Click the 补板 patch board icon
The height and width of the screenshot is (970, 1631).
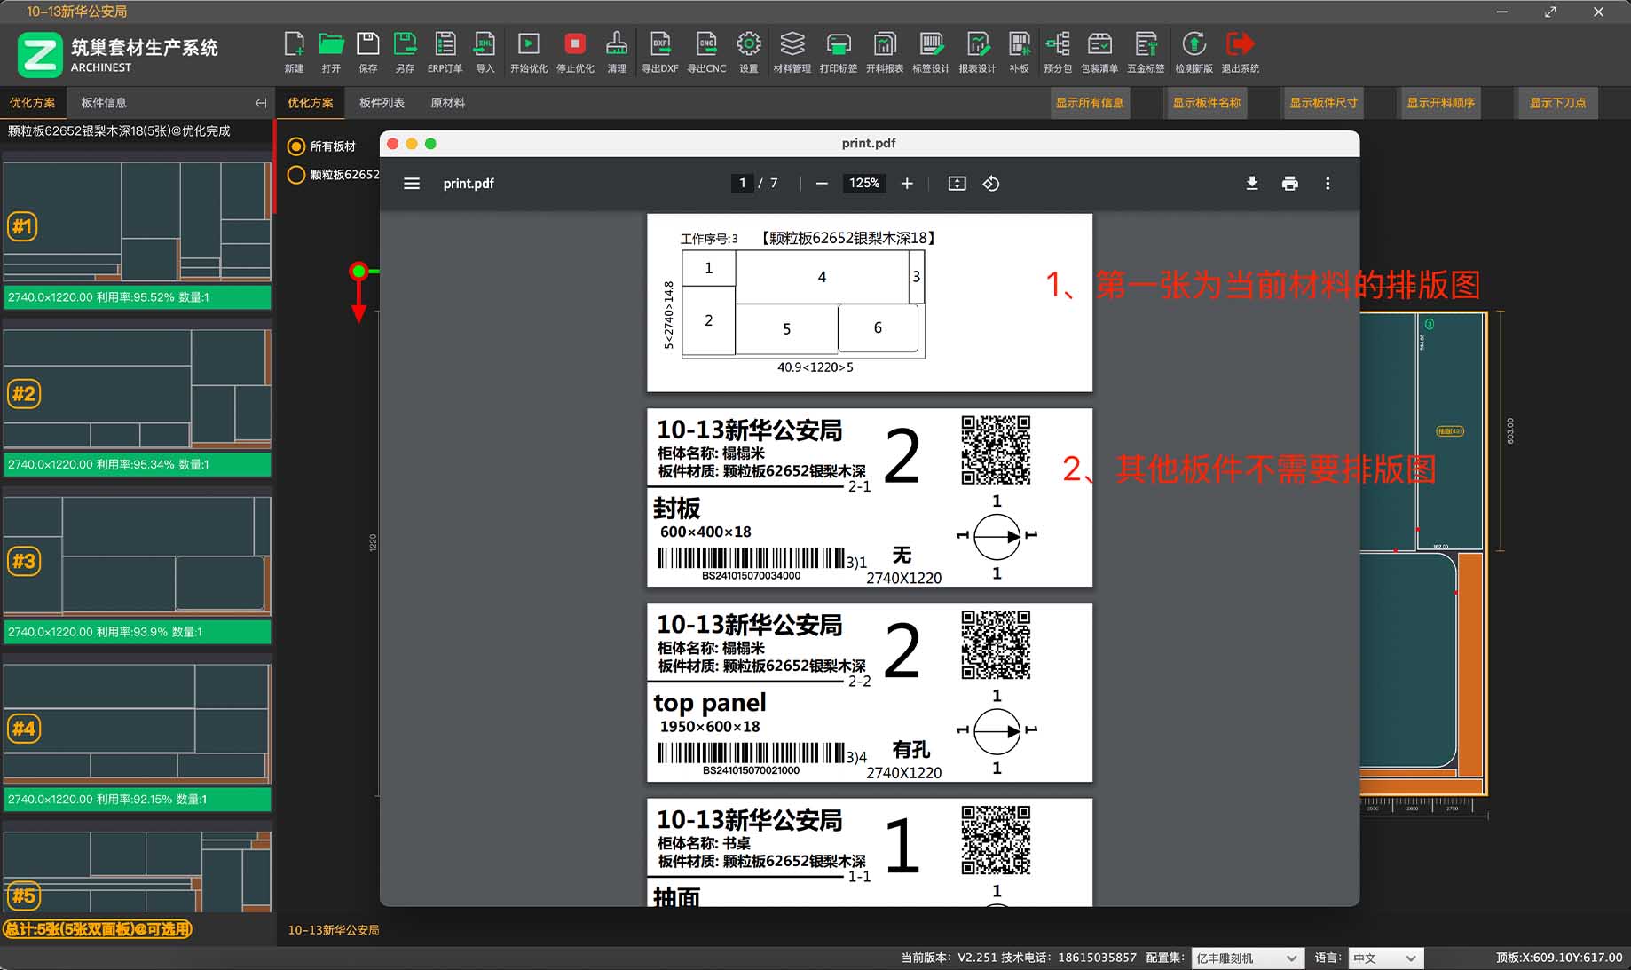(x=1019, y=51)
